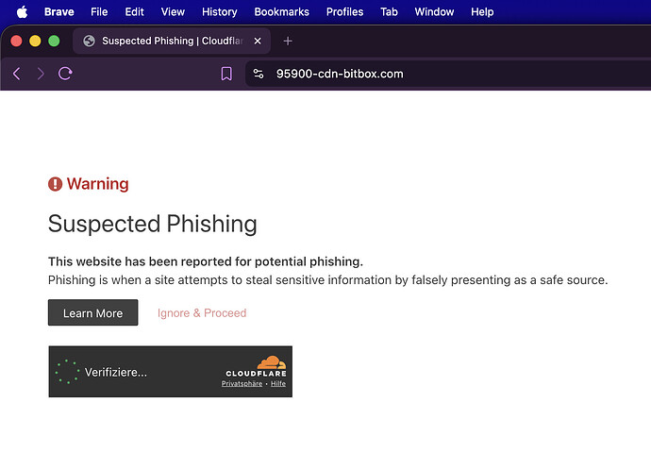Click the browser back arrow
The image size is (651, 453).
point(17,74)
